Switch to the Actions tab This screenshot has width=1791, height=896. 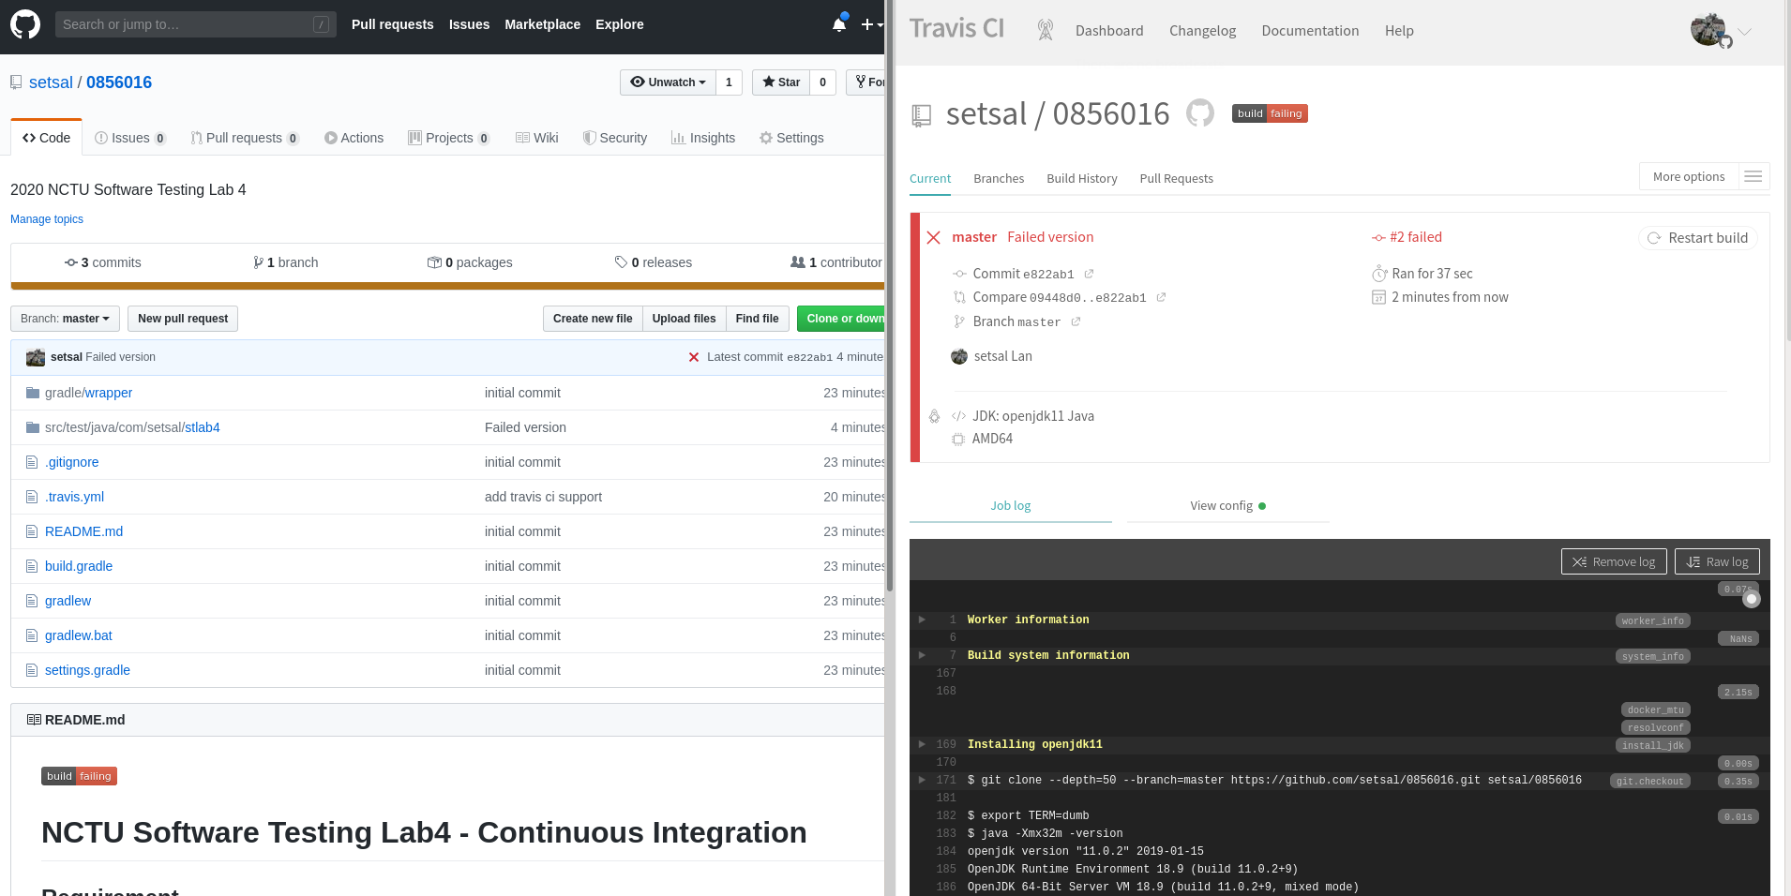pyautogui.click(x=354, y=138)
